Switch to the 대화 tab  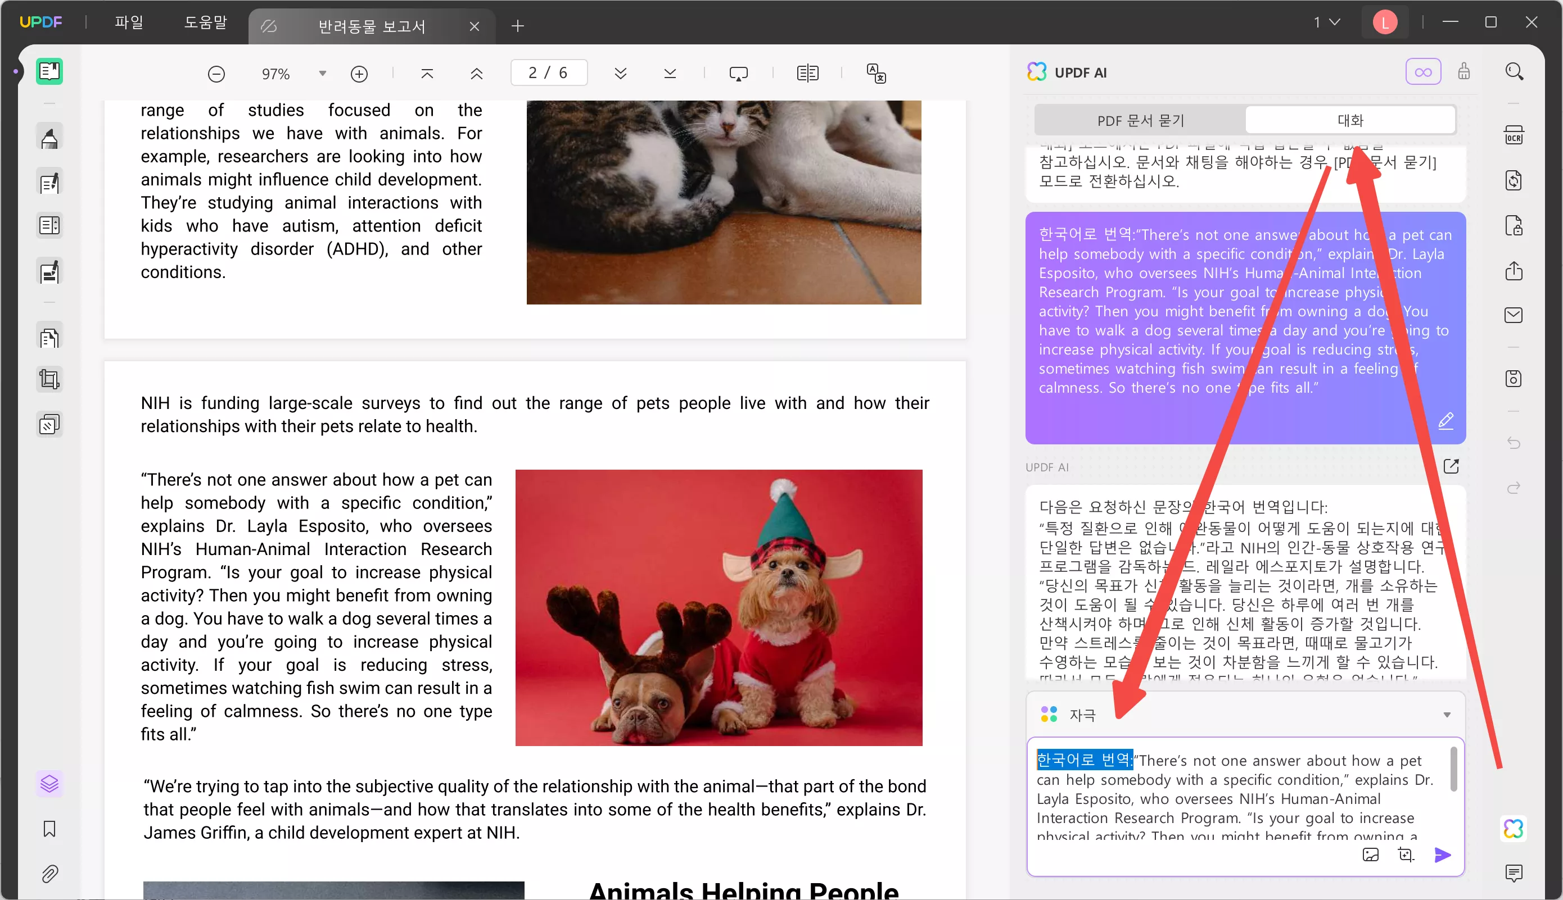coord(1350,120)
